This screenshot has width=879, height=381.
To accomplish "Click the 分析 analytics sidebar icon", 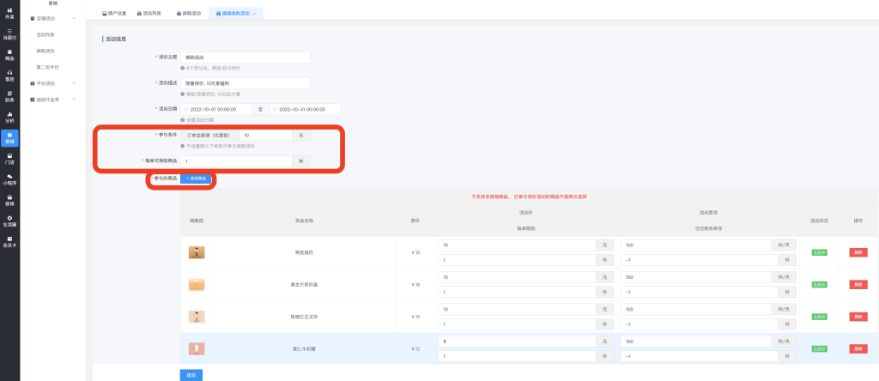I will [9, 117].
